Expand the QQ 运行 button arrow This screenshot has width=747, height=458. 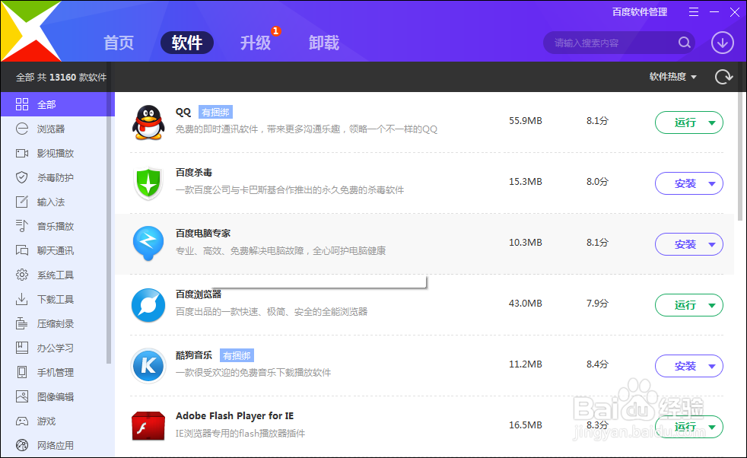coord(712,123)
